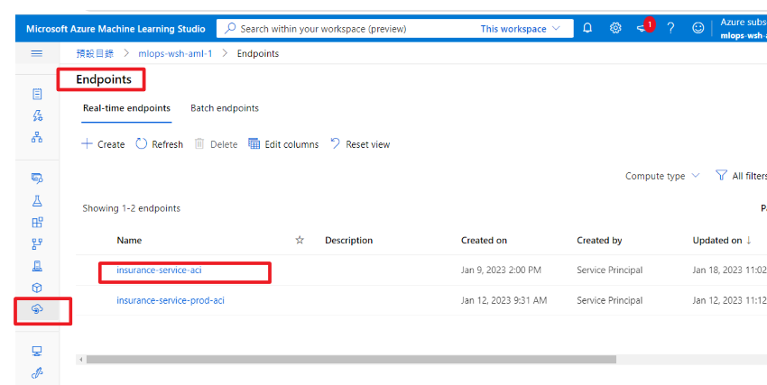The width and height of the screenshot is (767, 385).
Task: Open Endpoints cloud icon in sidebar
Action: click(x=37, y=309)
